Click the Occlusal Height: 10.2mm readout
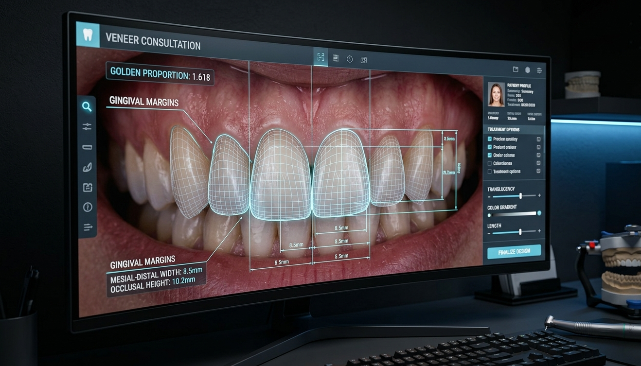Image resolution: width=641 pixels, height=366 pixels. [x=153, y=284]
